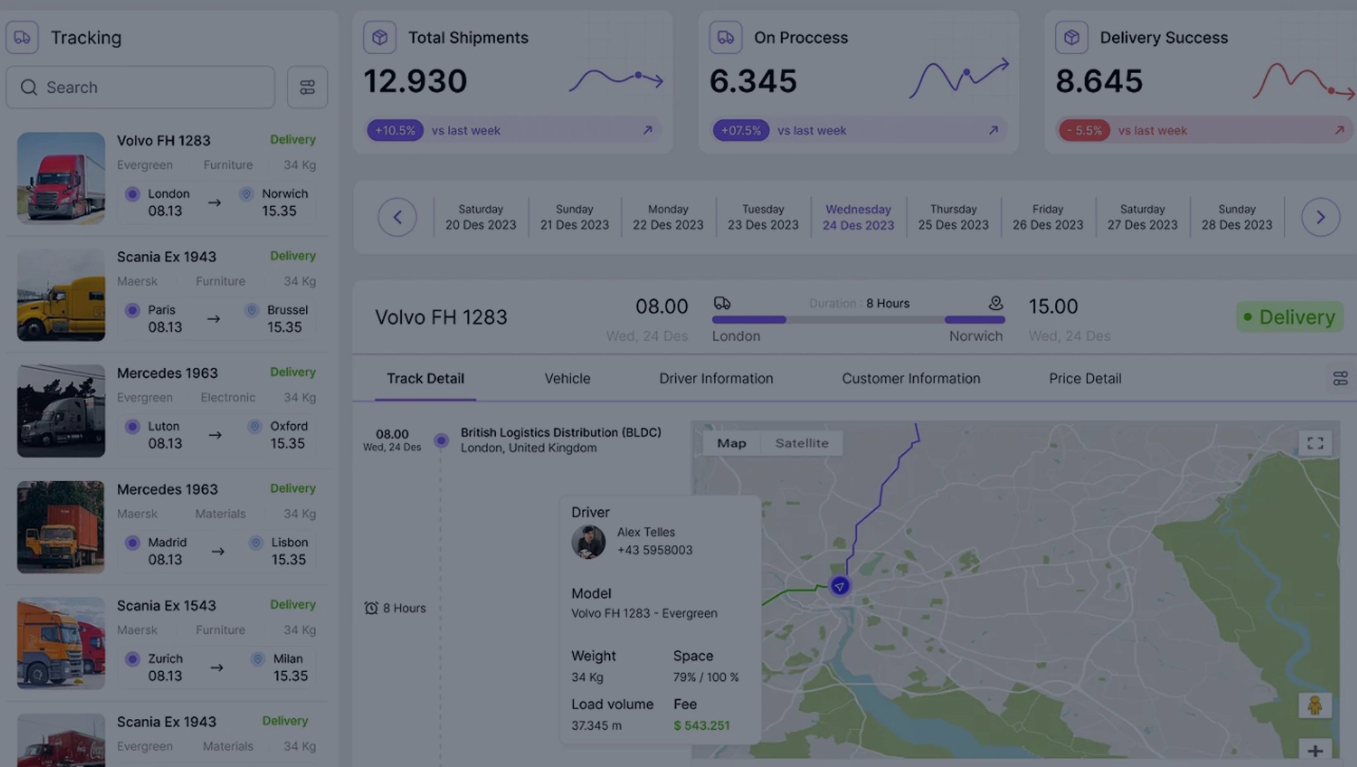
Task: Click driver phone number +43 5958003
Action: pos(654,550)
